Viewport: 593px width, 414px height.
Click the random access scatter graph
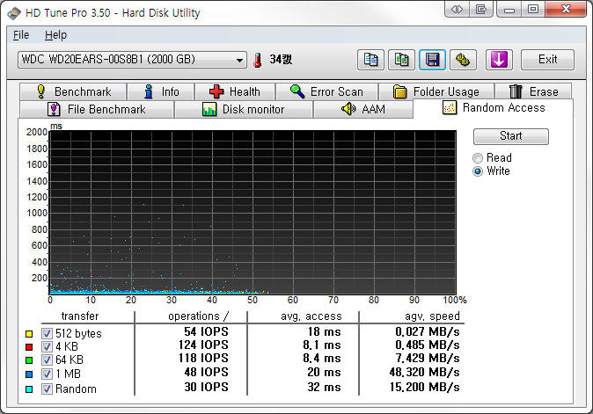coord(253,213)
